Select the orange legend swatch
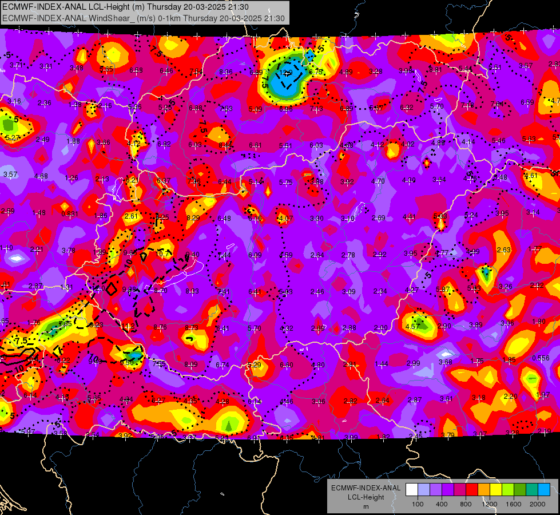The image size is (560, 515). point(484,490)
